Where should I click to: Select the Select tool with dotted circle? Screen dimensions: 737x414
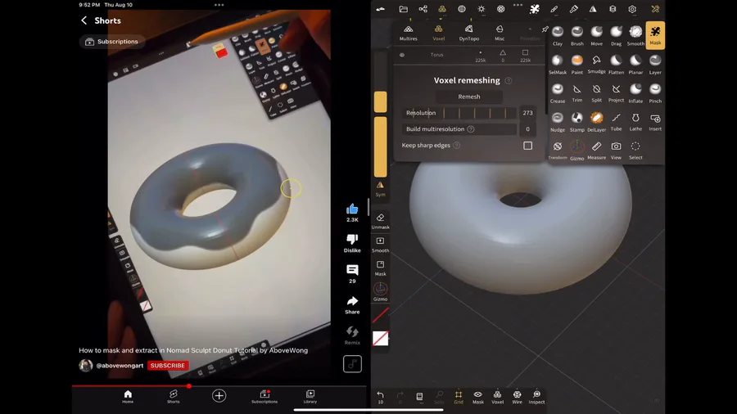pos(635,151)
